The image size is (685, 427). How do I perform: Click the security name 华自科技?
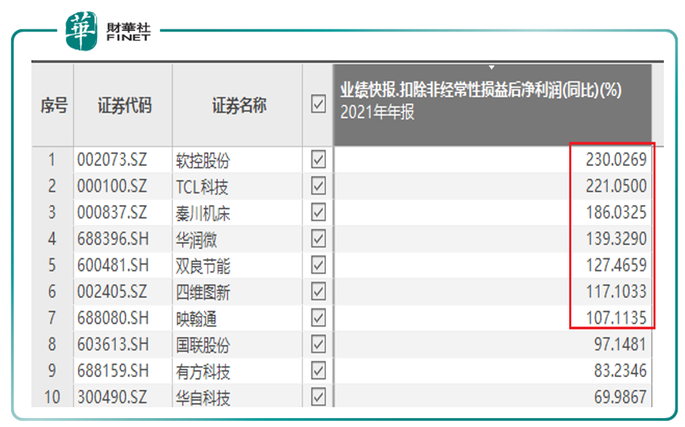click(x=203, y=398)
